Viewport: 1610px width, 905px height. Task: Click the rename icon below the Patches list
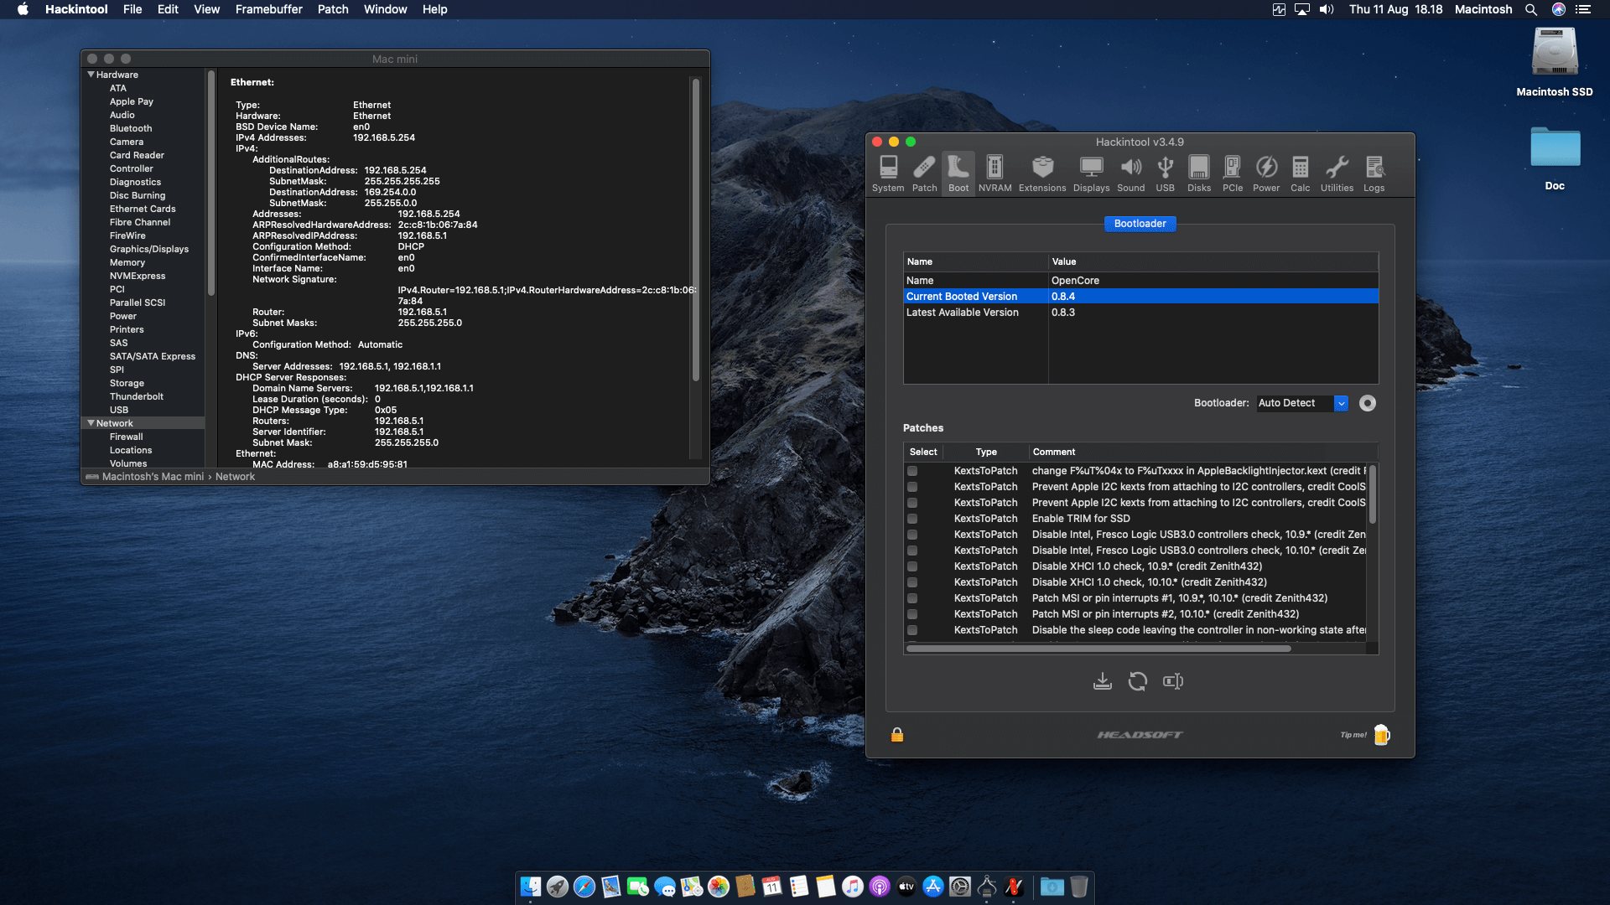[1172, 681]
